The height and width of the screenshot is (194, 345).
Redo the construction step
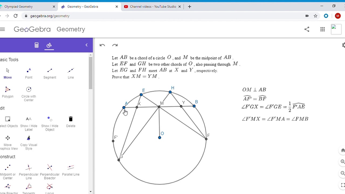coord(115,45)
